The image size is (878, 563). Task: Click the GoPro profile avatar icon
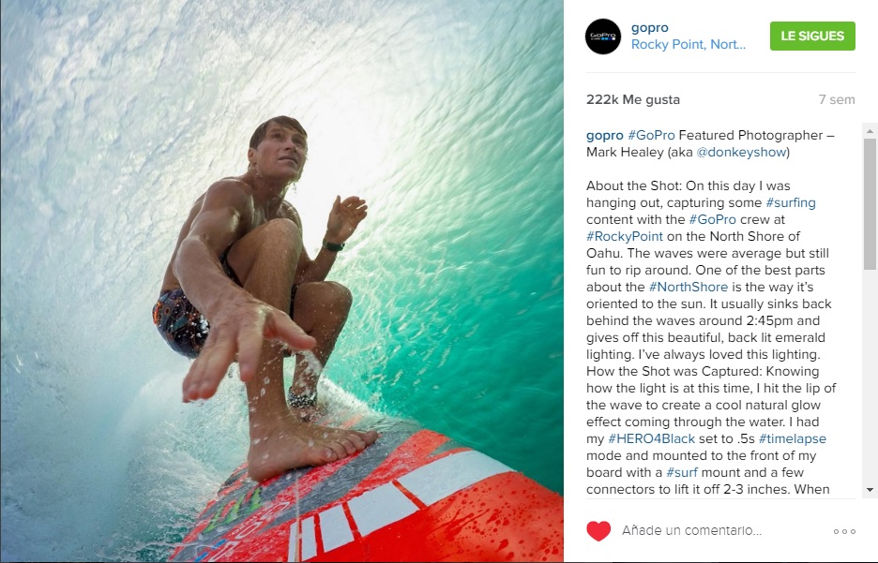point(603,37)
